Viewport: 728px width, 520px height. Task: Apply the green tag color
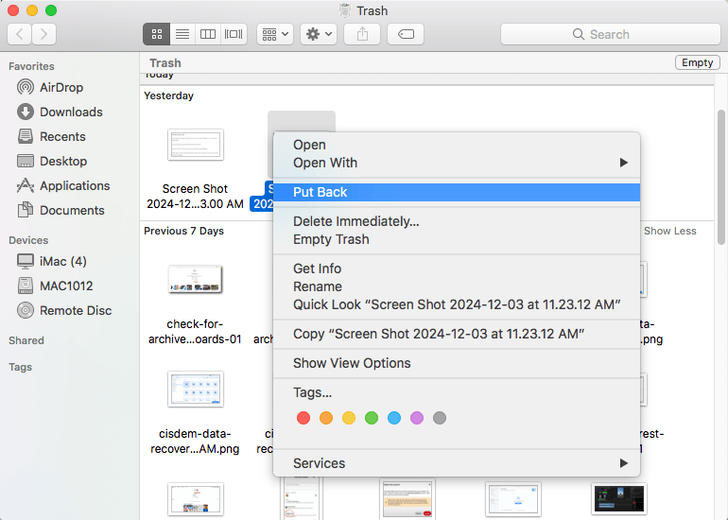372,418
